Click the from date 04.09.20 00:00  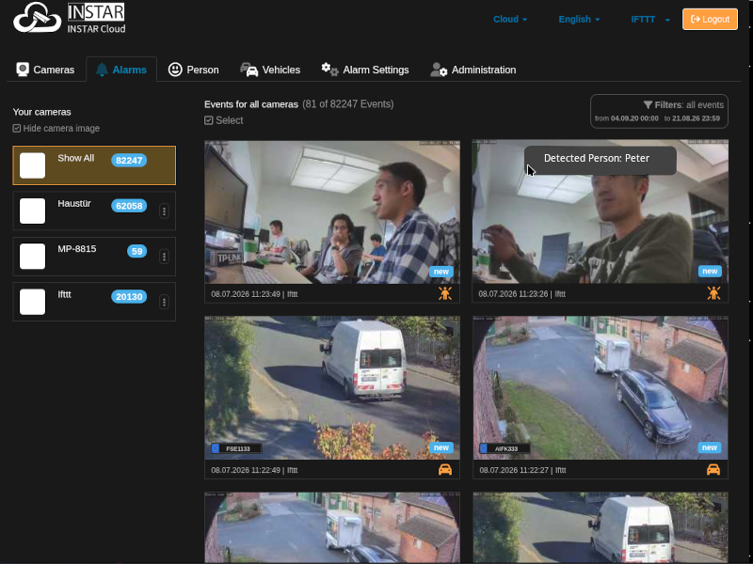[x=634, y=118]
